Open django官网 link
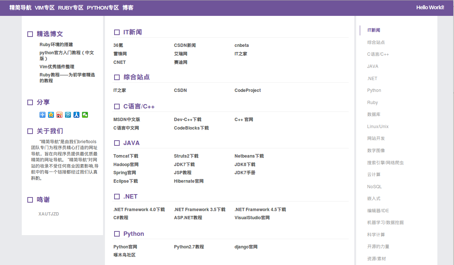 tap(246, 247)
